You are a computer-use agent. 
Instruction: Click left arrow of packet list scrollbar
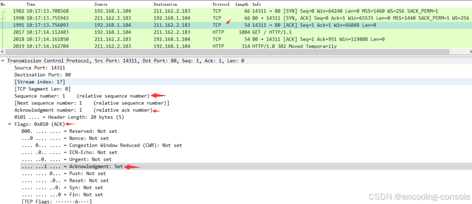click(x=3, y=52)
